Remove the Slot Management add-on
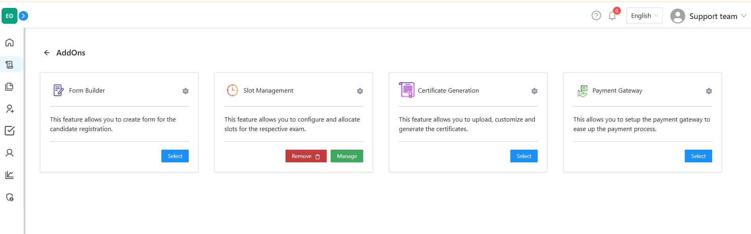 click(306, 156)
